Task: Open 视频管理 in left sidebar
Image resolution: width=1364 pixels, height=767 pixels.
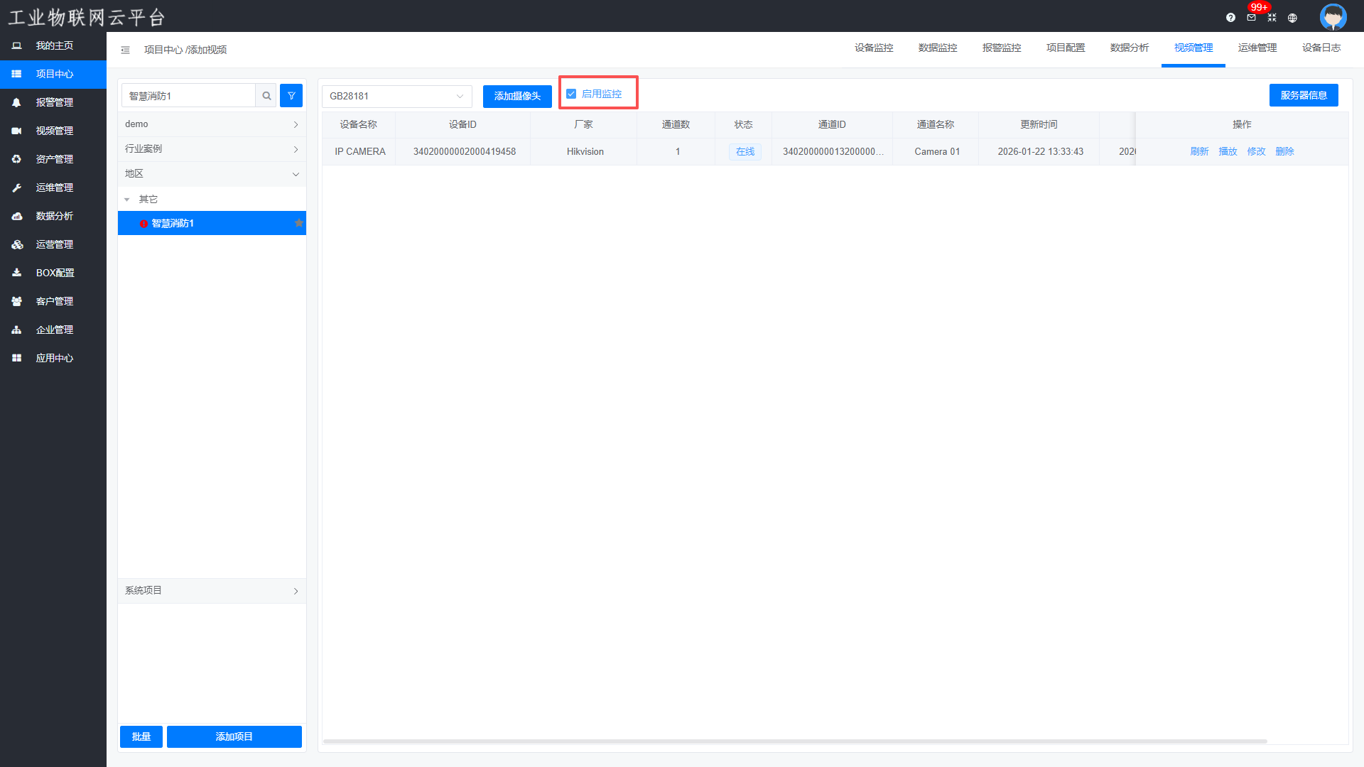Action: click(x=54, y=131)
